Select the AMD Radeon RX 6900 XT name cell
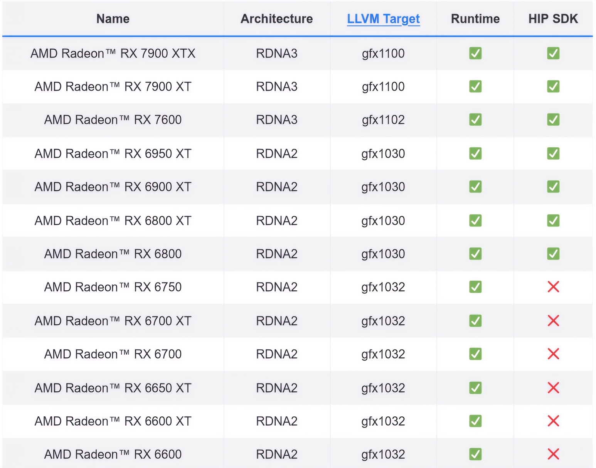Viewport: 596px width, 468px height. point(113,187)
